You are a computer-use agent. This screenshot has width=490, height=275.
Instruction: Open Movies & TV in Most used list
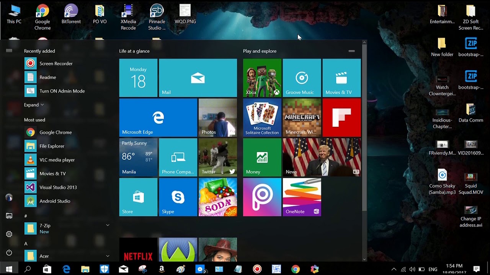point(67,173)
